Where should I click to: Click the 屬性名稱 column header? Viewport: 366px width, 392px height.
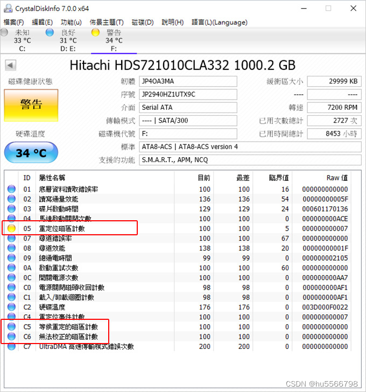coord(105,178)
